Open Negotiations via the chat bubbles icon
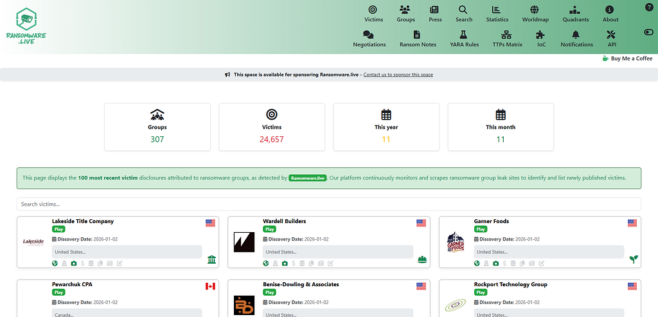The width and height of the screenshot is (658, 317). pyautogui.click(x=369, y=34)
